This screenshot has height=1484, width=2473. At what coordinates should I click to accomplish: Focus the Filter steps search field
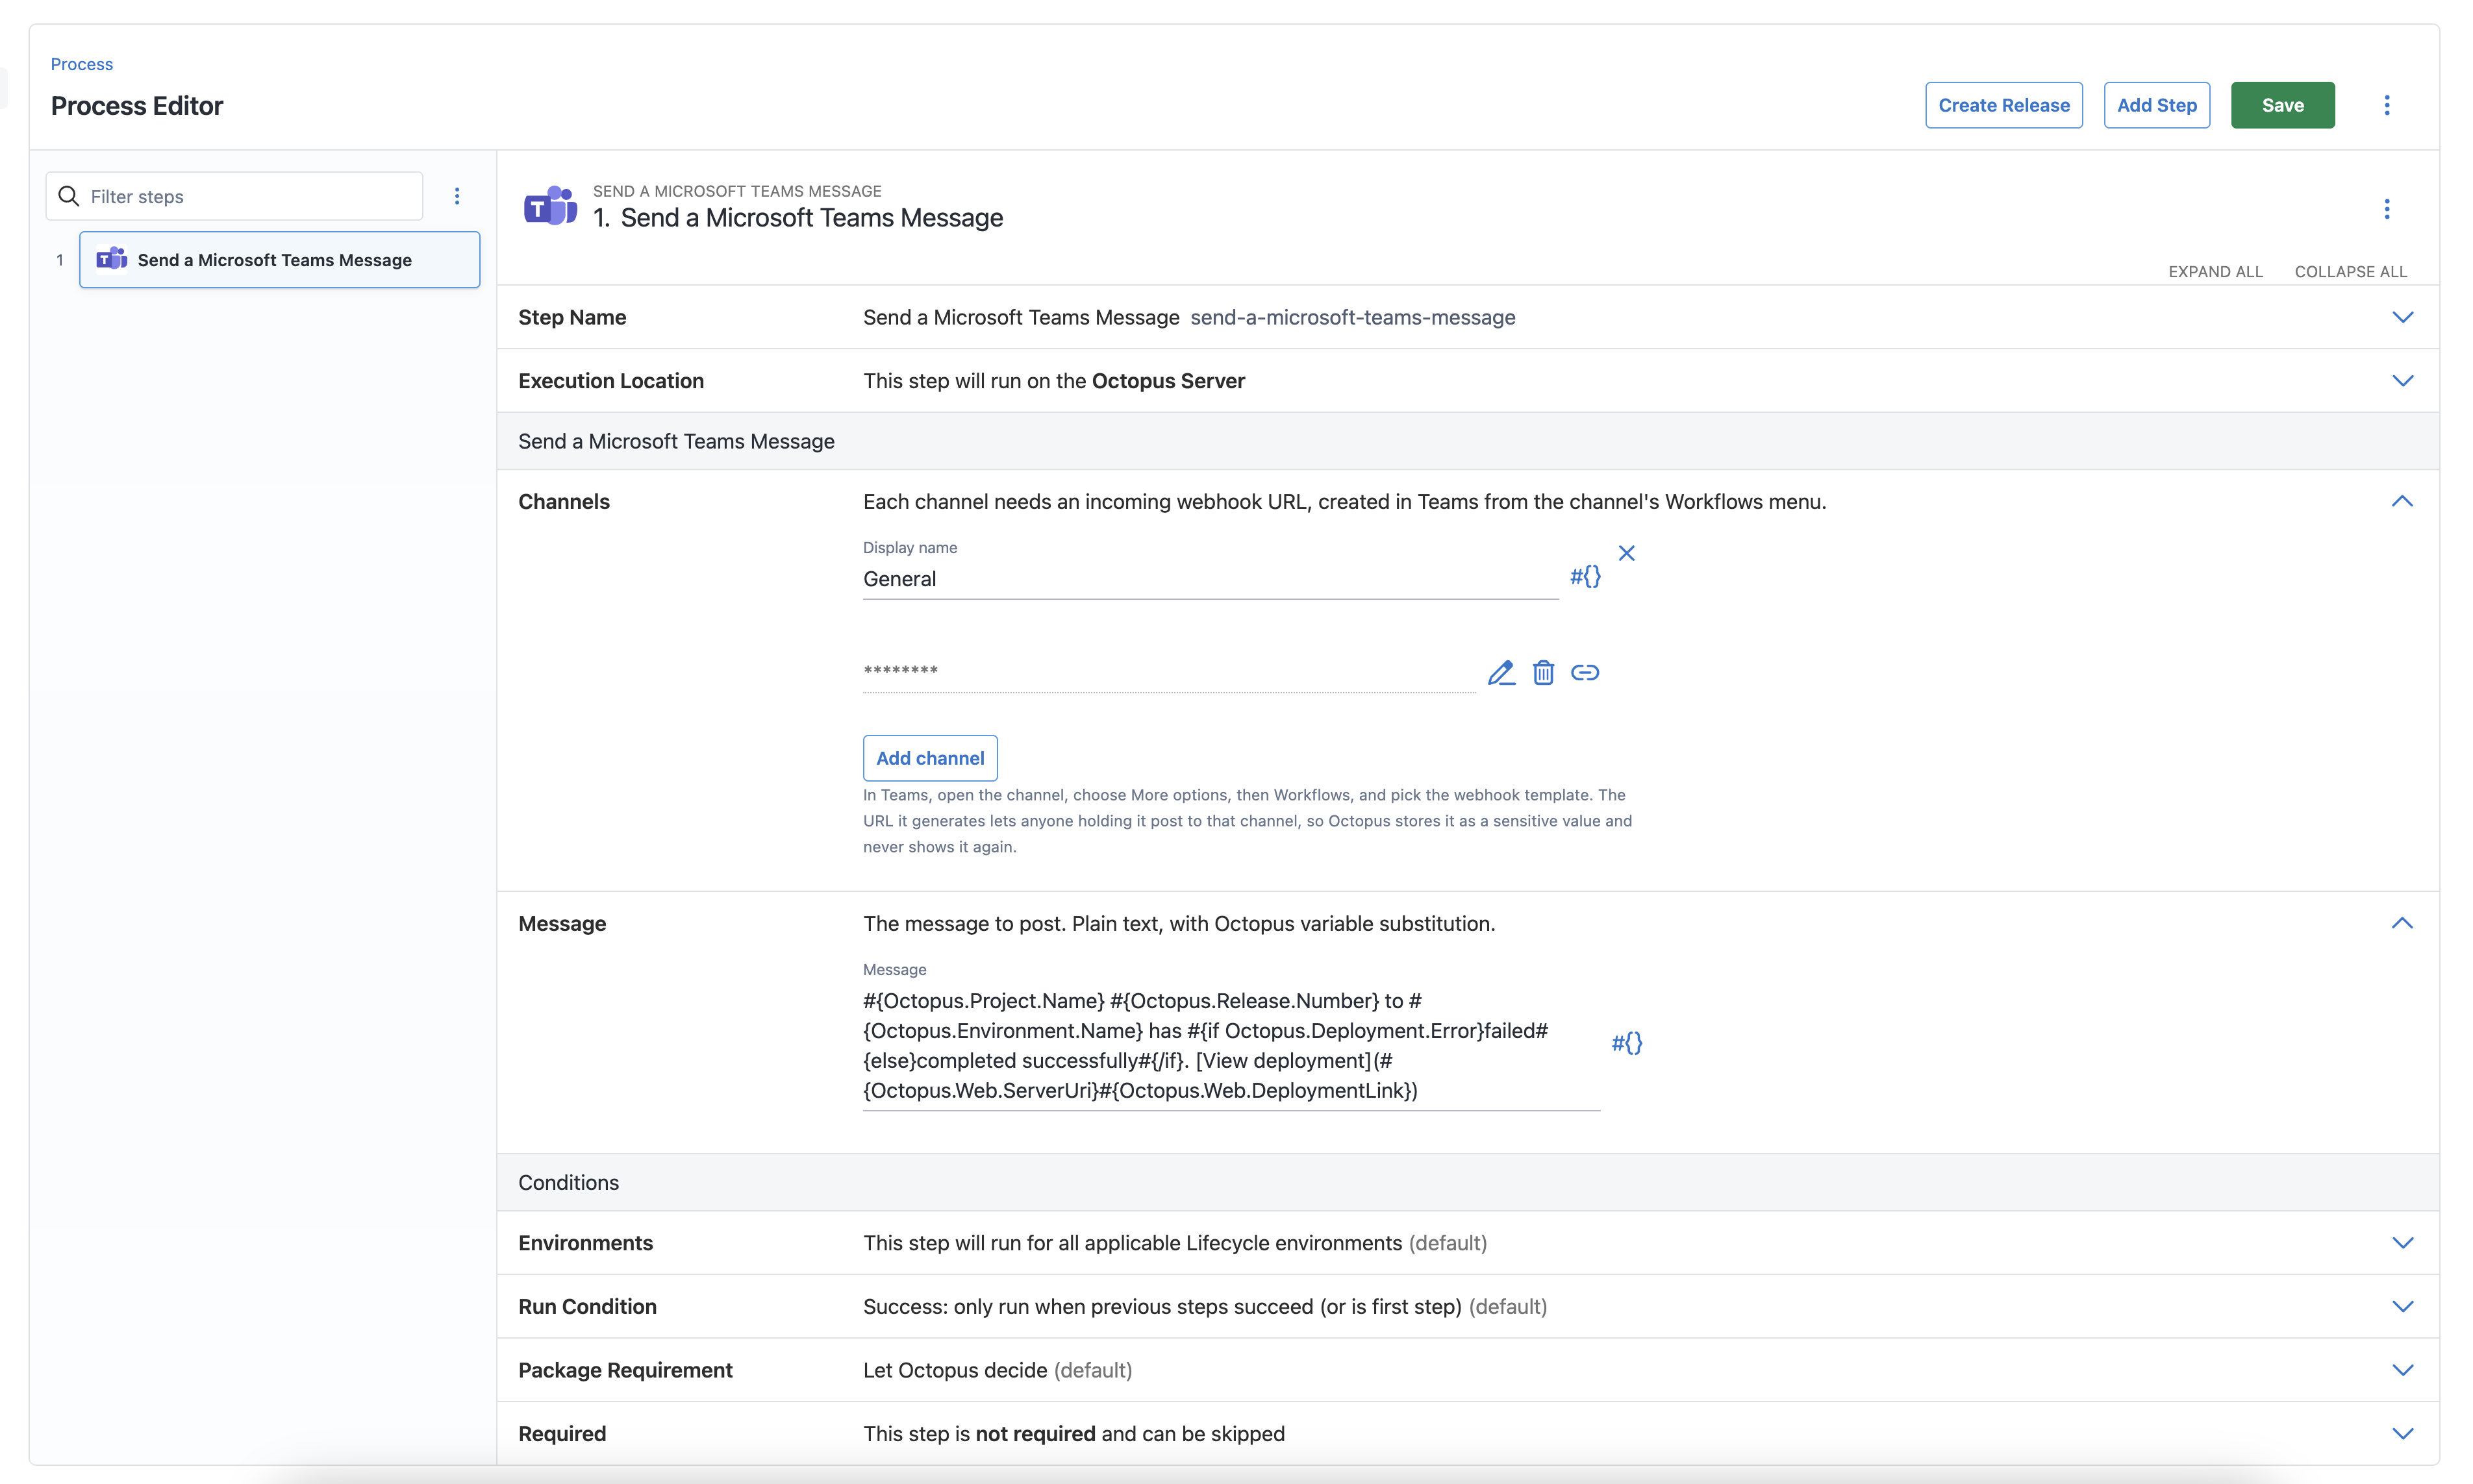(x=234, y=196)
